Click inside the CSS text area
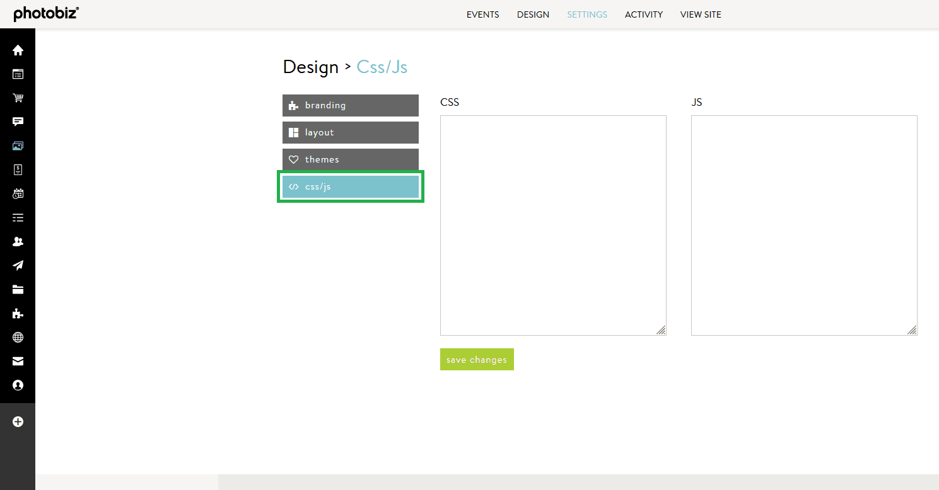The height and width of the screenshot is (490, 939). point(553,224)
